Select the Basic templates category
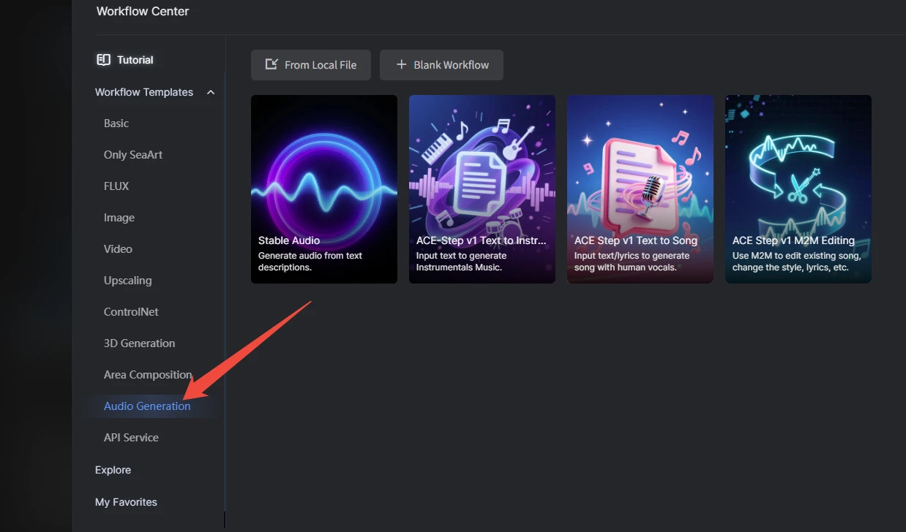Screen dimensions: 906x532 [x=116, y=123]
